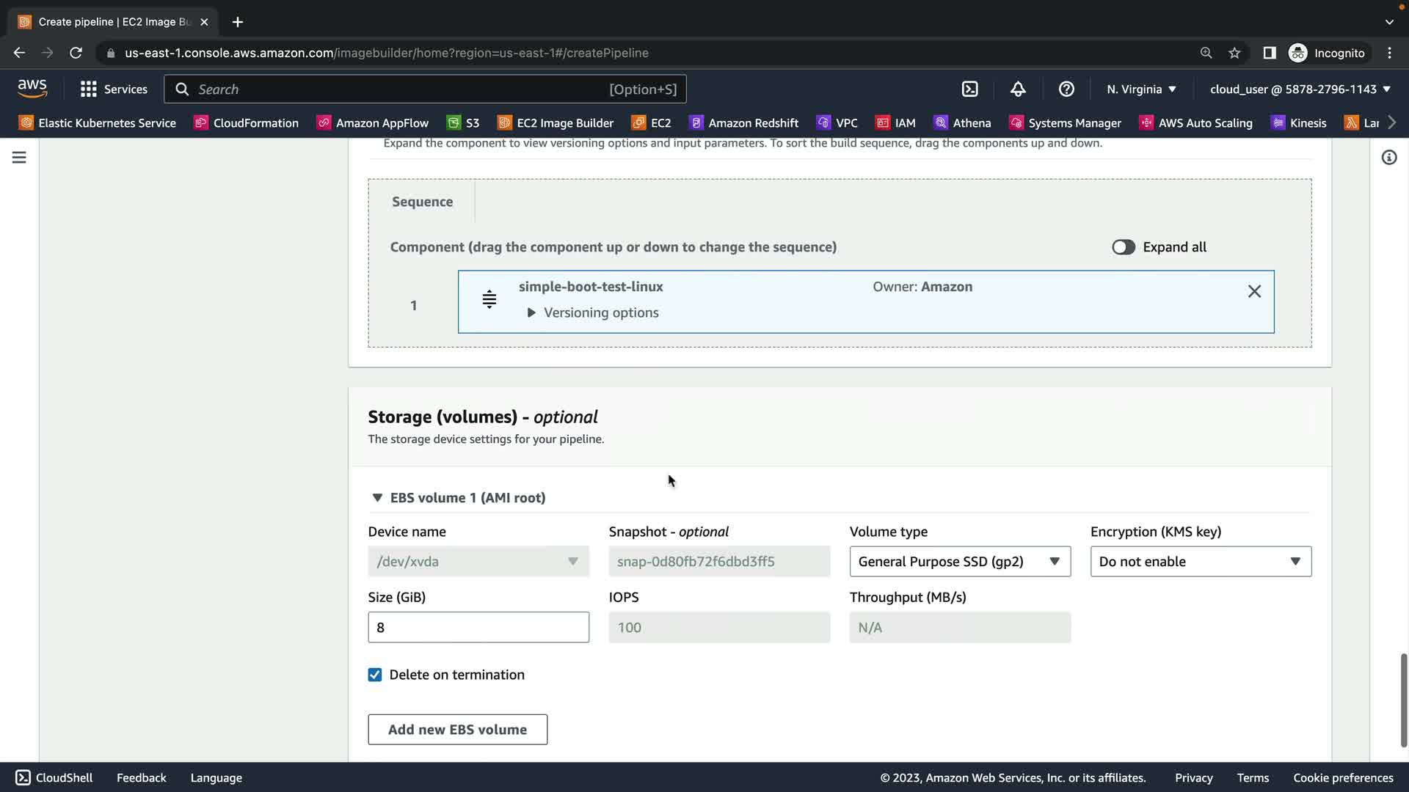This screenshot has width=1409, height=792.
Task: Open the CloudShell icon in top navigation
Action: coord(969,89)
